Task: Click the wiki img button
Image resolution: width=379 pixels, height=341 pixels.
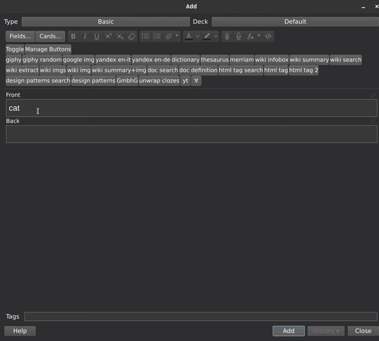Action: click(x=79, y=70)
